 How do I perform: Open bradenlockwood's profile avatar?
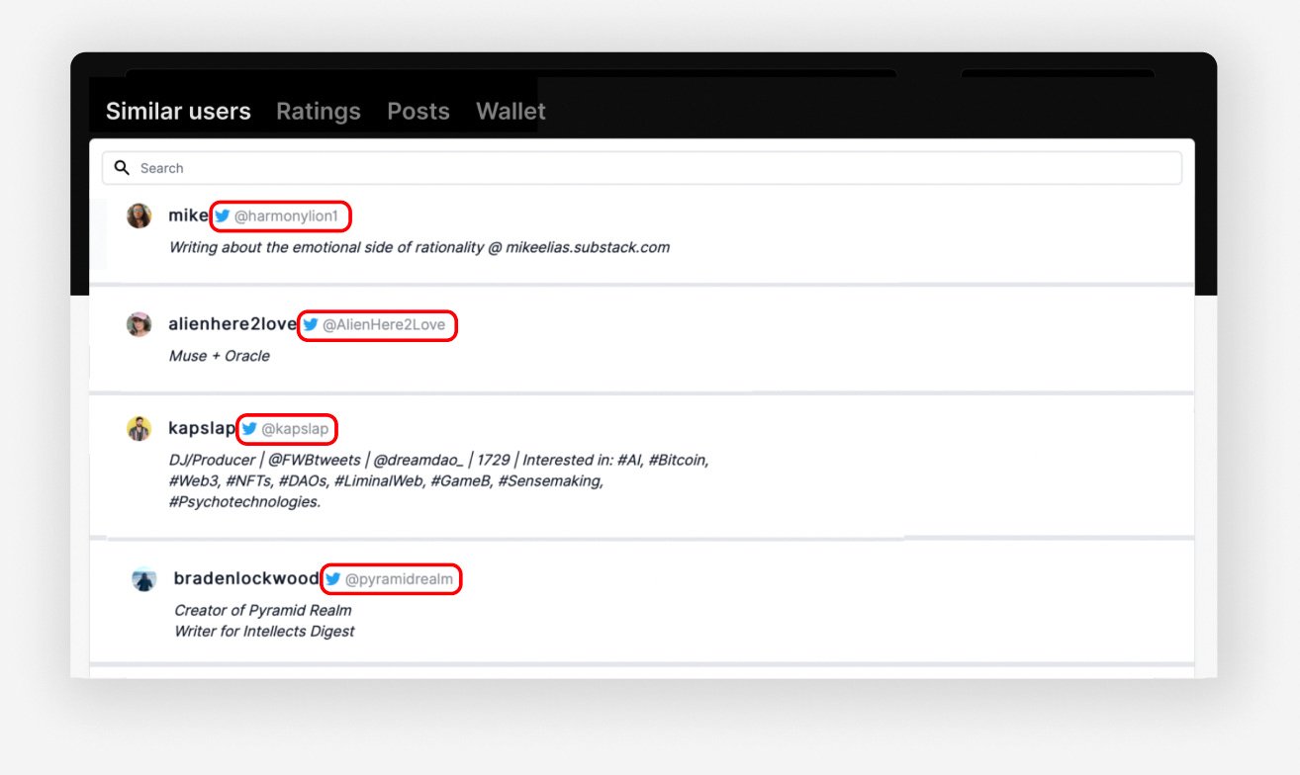click(x=144, y=579)
